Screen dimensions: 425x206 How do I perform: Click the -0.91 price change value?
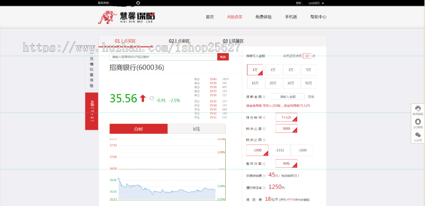161,100
